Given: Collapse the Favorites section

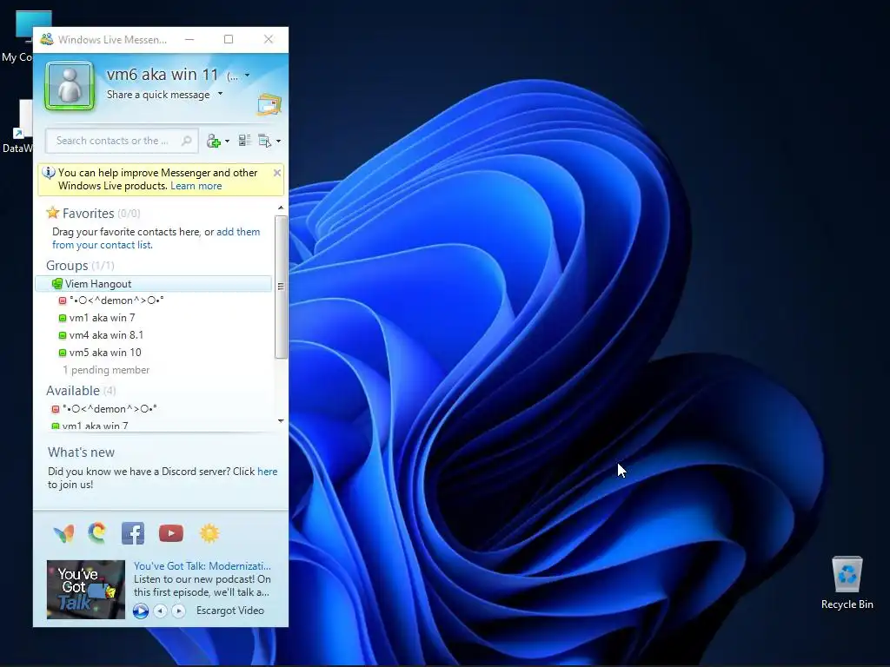Looking at the screenshot, I should (88, 214).
